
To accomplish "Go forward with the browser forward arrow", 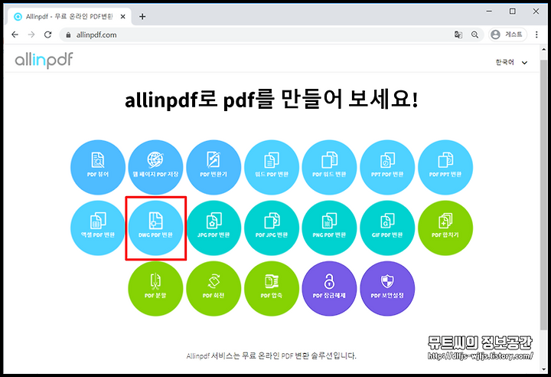I will point(31,34).
